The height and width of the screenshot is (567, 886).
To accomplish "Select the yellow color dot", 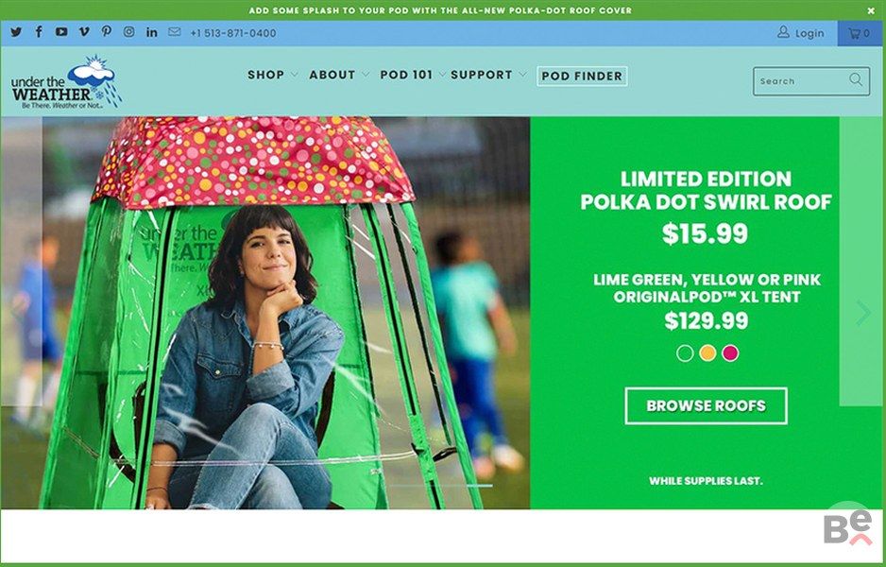I will 707,353.
